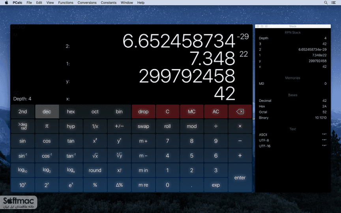
Task: Click the x-th root of y key
Action: (x=119, y=156)
